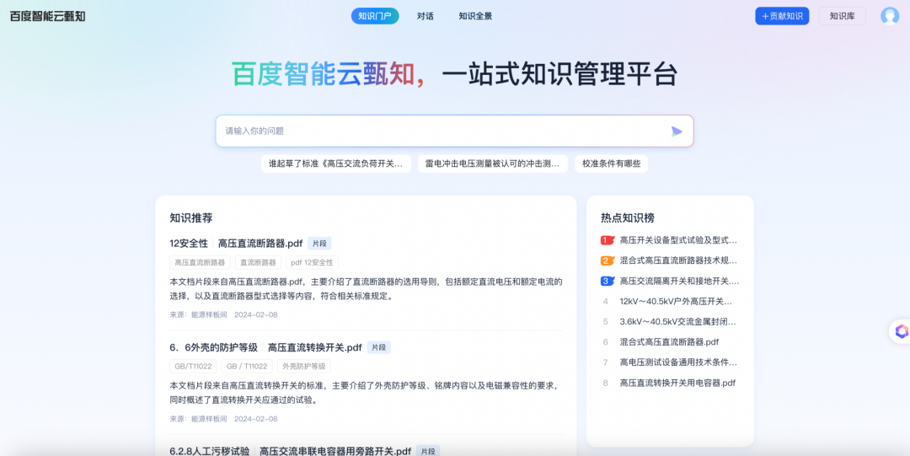Click the GB/T11022 tag without spaces
This screenshot has height=456, width=910.
coord(194,366)
